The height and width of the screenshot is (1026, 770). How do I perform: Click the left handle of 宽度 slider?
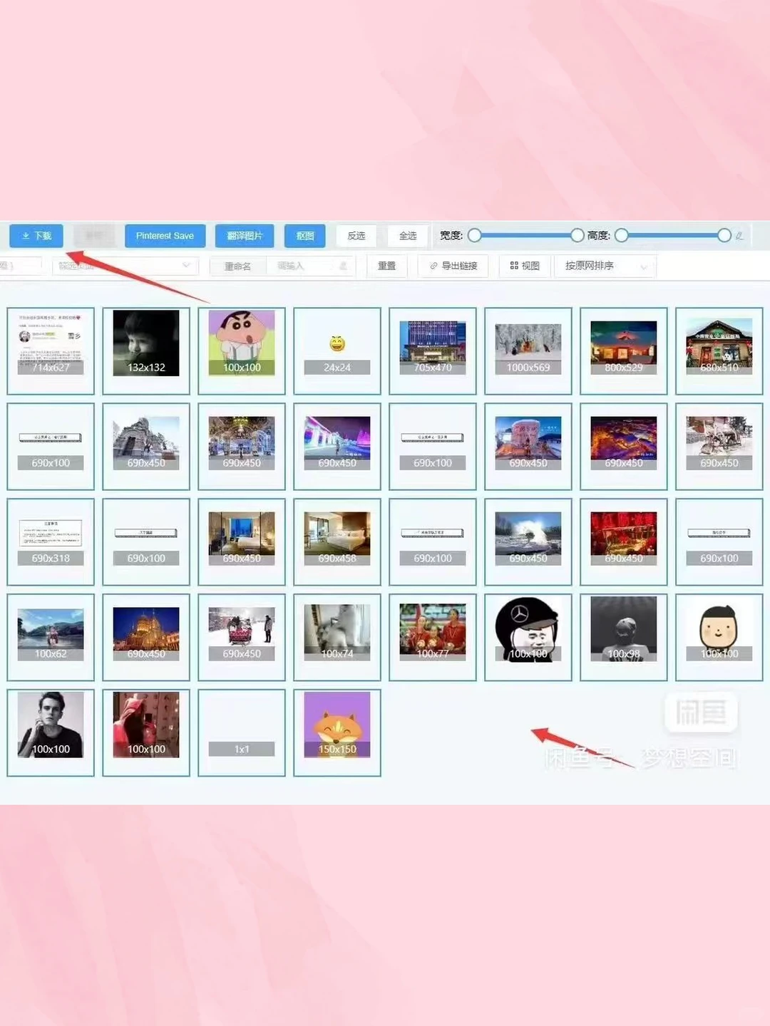(475, 235)
